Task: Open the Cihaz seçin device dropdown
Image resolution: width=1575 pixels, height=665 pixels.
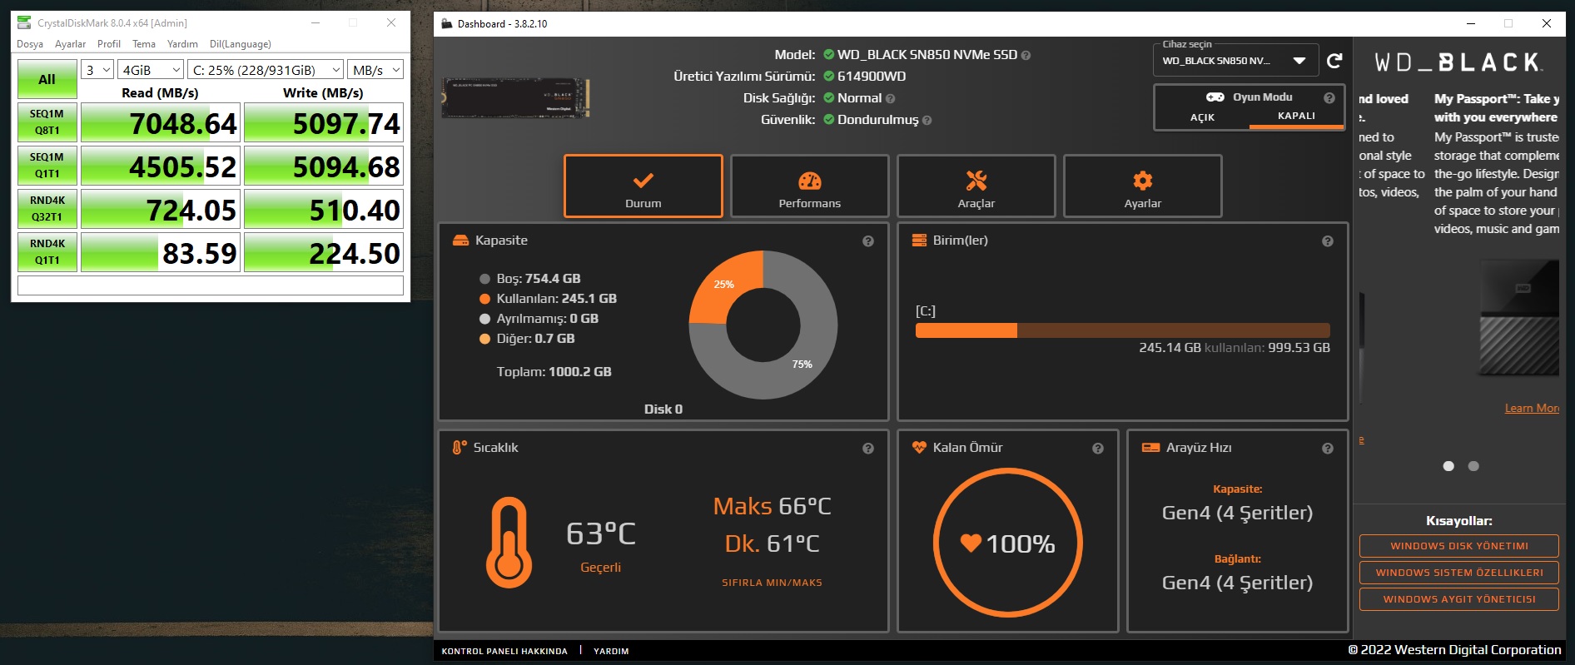Action: pos(1235,61)
